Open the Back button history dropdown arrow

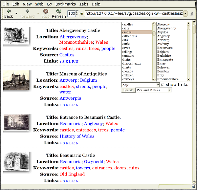pyautogui.click(x=16, y=13)
